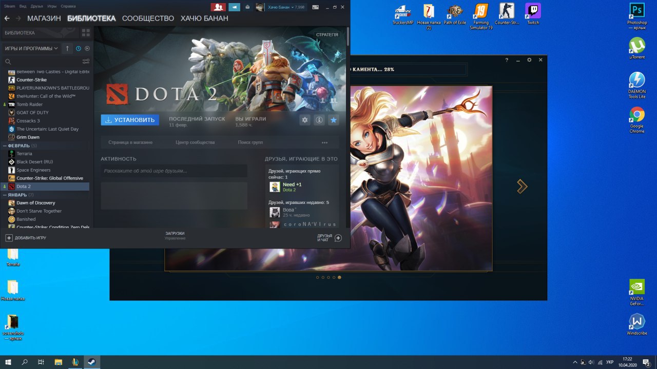The height and width of the screenshot is (369, 657).
Task: Open friend Need +1 playing Dota 2
Action: [292, 184]
